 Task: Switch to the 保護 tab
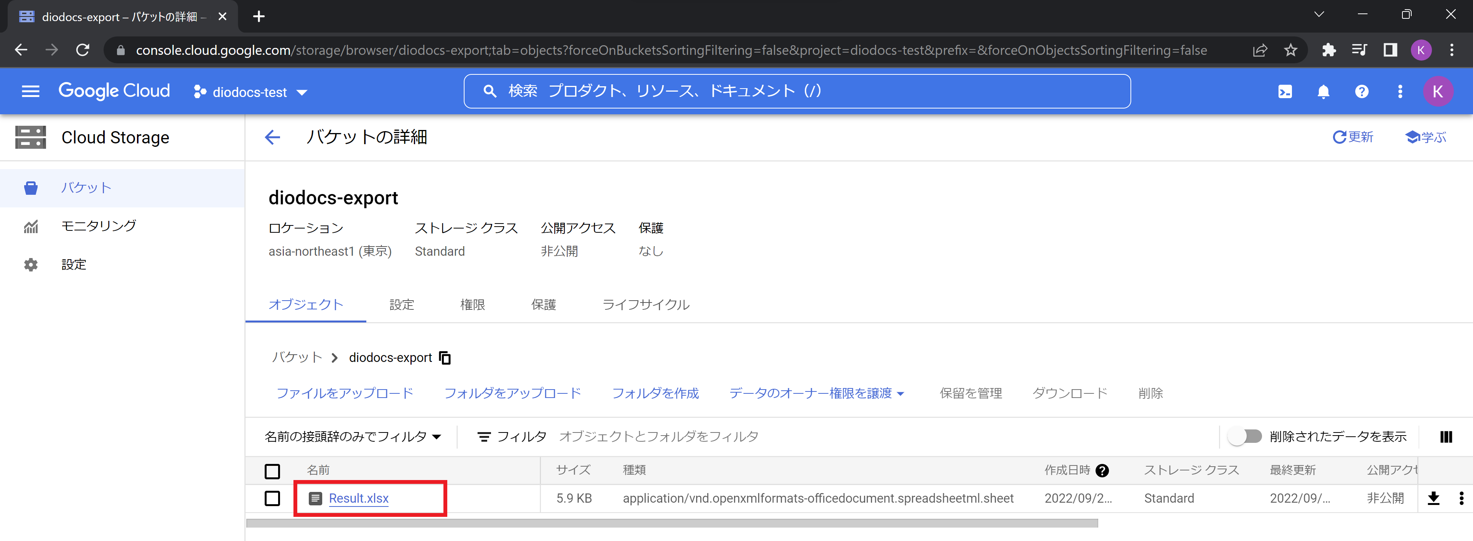click(x=543, y=304)
